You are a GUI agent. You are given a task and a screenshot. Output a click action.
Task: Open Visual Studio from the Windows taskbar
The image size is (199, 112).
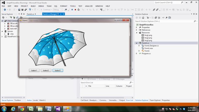tap(58, 109)
